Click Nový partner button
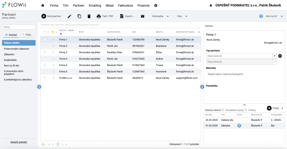 [x=51, y=16]
